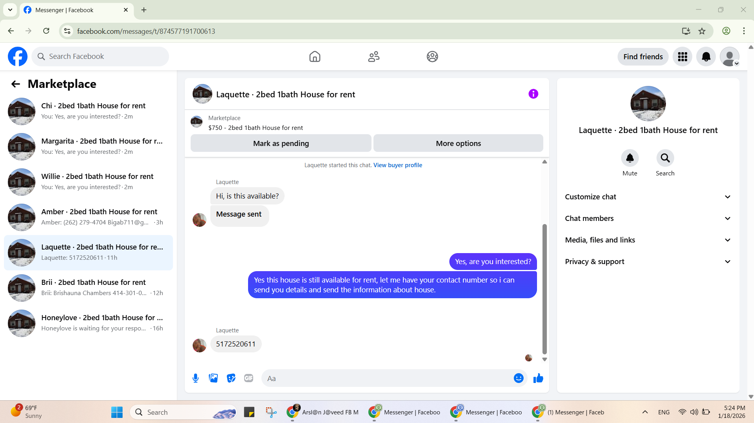Open Snipping Tool in taskbar

pos(271,412)
